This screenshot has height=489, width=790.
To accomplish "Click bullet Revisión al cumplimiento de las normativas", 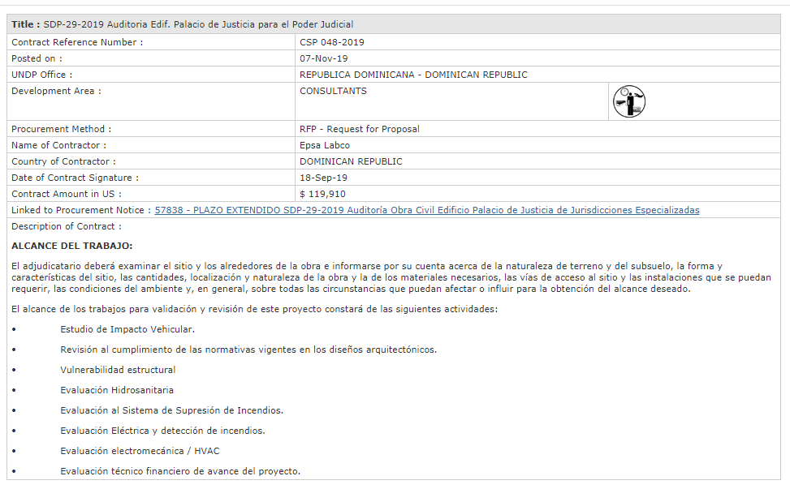I will (x=248, y=350).
